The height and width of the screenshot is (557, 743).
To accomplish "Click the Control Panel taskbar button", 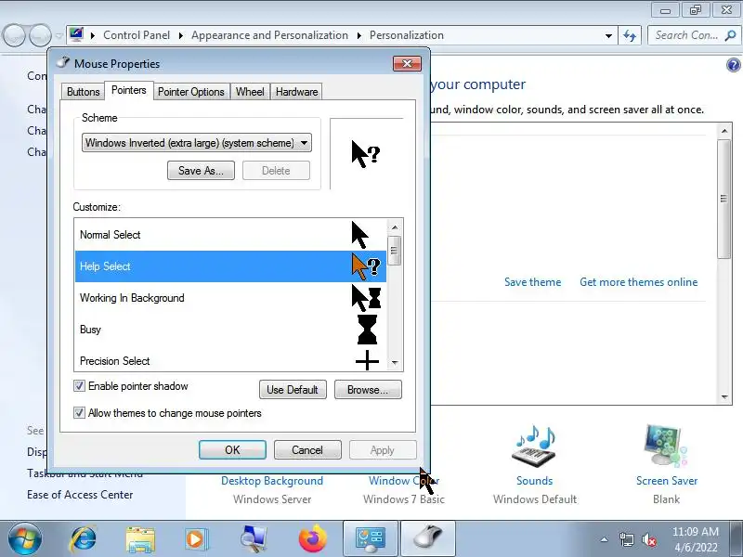I will [x=371, y=538].
